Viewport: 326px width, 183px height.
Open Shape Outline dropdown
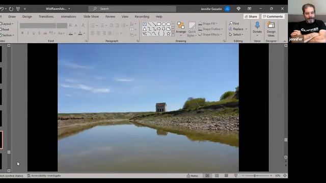click(210, 29)
